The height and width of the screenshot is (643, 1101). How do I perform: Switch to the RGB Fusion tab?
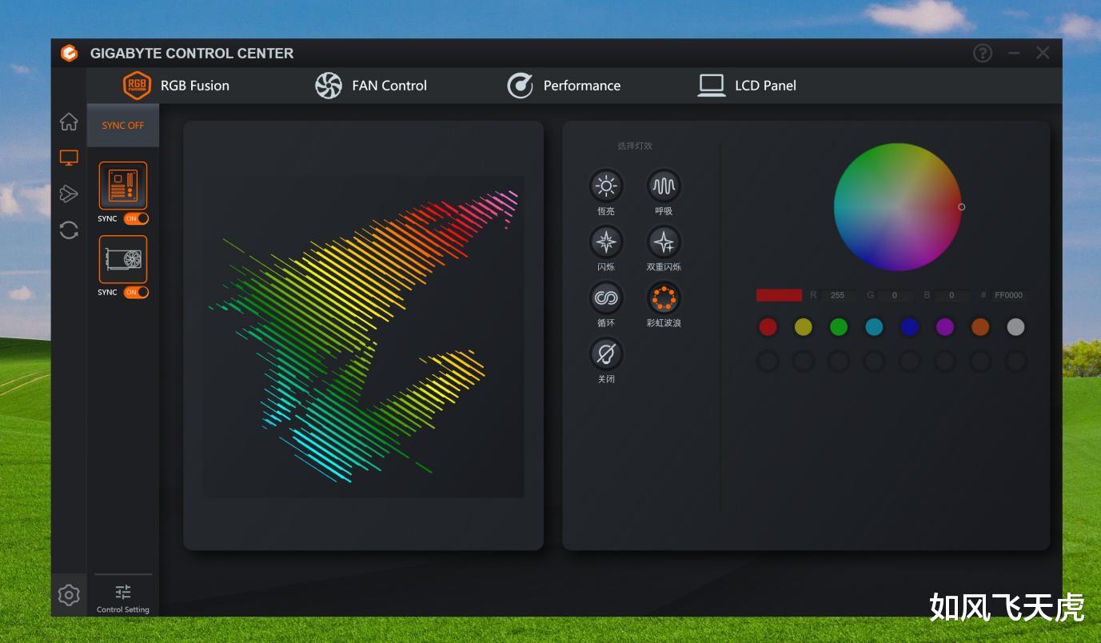coord(176,86)
